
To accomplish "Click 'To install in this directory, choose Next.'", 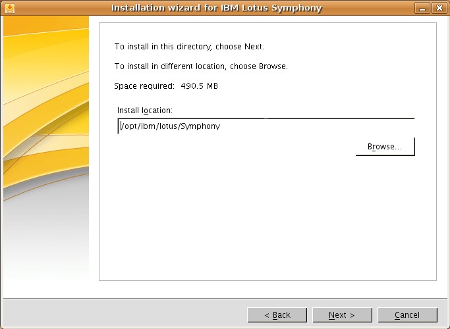I will (x=189, y=47).
